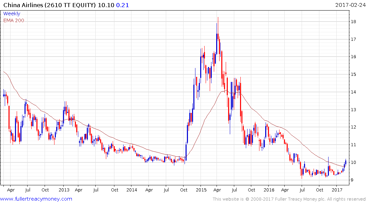Click the 18 price axis label

pos(353,22)
